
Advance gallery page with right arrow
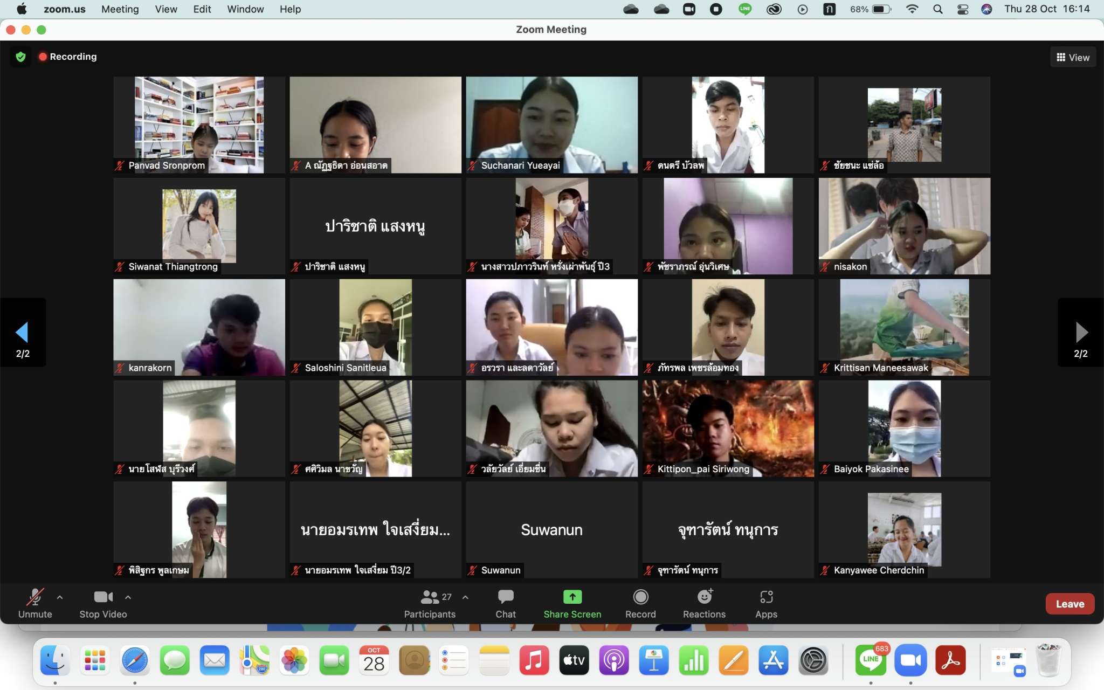pos(1081,333)
